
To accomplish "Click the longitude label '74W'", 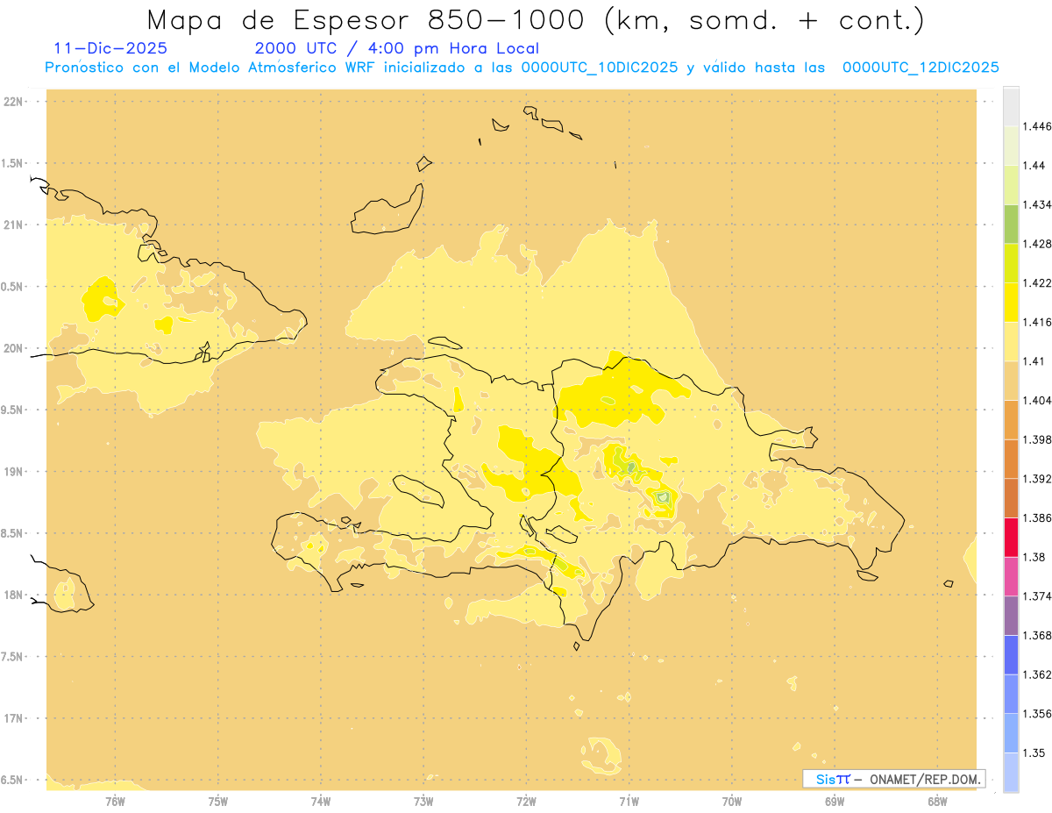I will coord(321,801).
